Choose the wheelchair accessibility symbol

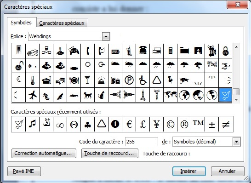click(x=143, y=80)
